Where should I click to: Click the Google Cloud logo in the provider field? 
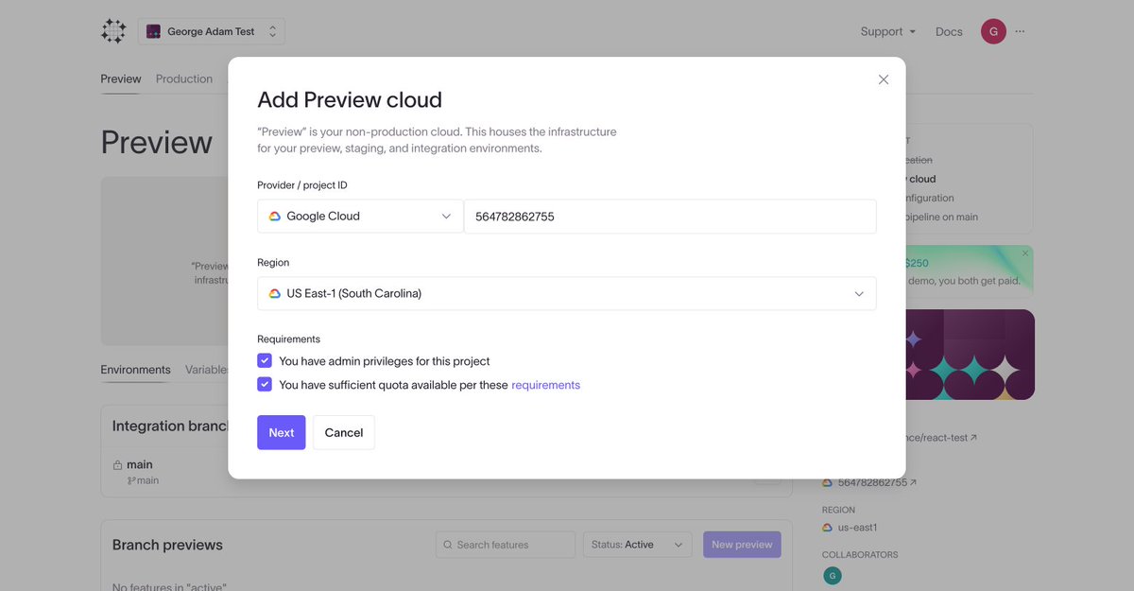(x=275, y=216)
